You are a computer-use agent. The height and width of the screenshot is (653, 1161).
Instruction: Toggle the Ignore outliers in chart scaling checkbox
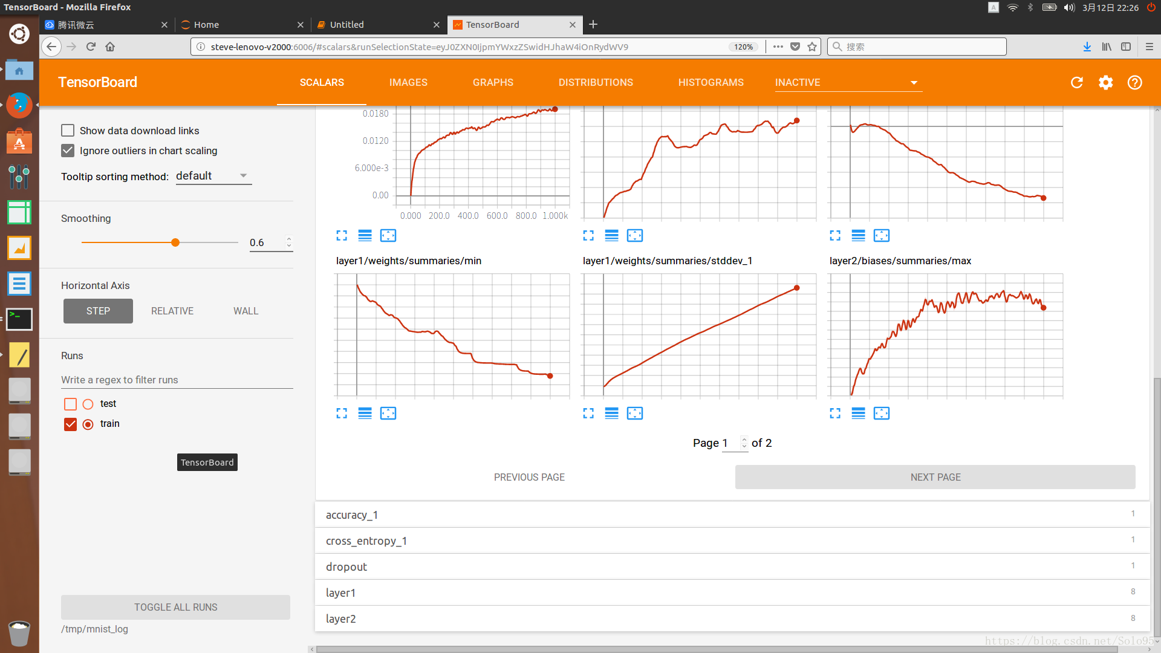coord(70,150)
